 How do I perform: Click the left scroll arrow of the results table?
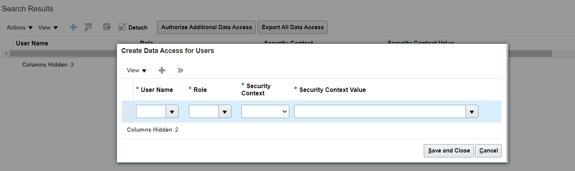(x=5, y=54)
